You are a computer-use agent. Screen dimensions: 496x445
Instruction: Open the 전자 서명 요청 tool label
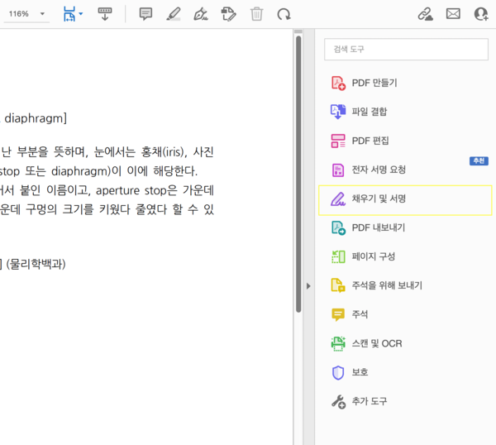[x=379, y=170]
